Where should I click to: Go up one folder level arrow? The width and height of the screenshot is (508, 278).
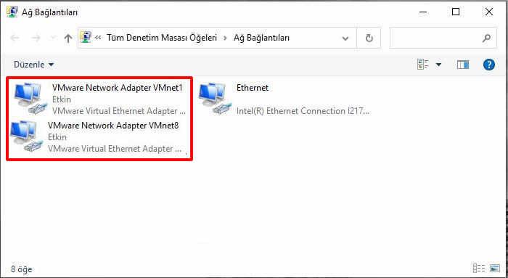pyautogui.click(x=67, y=38)
